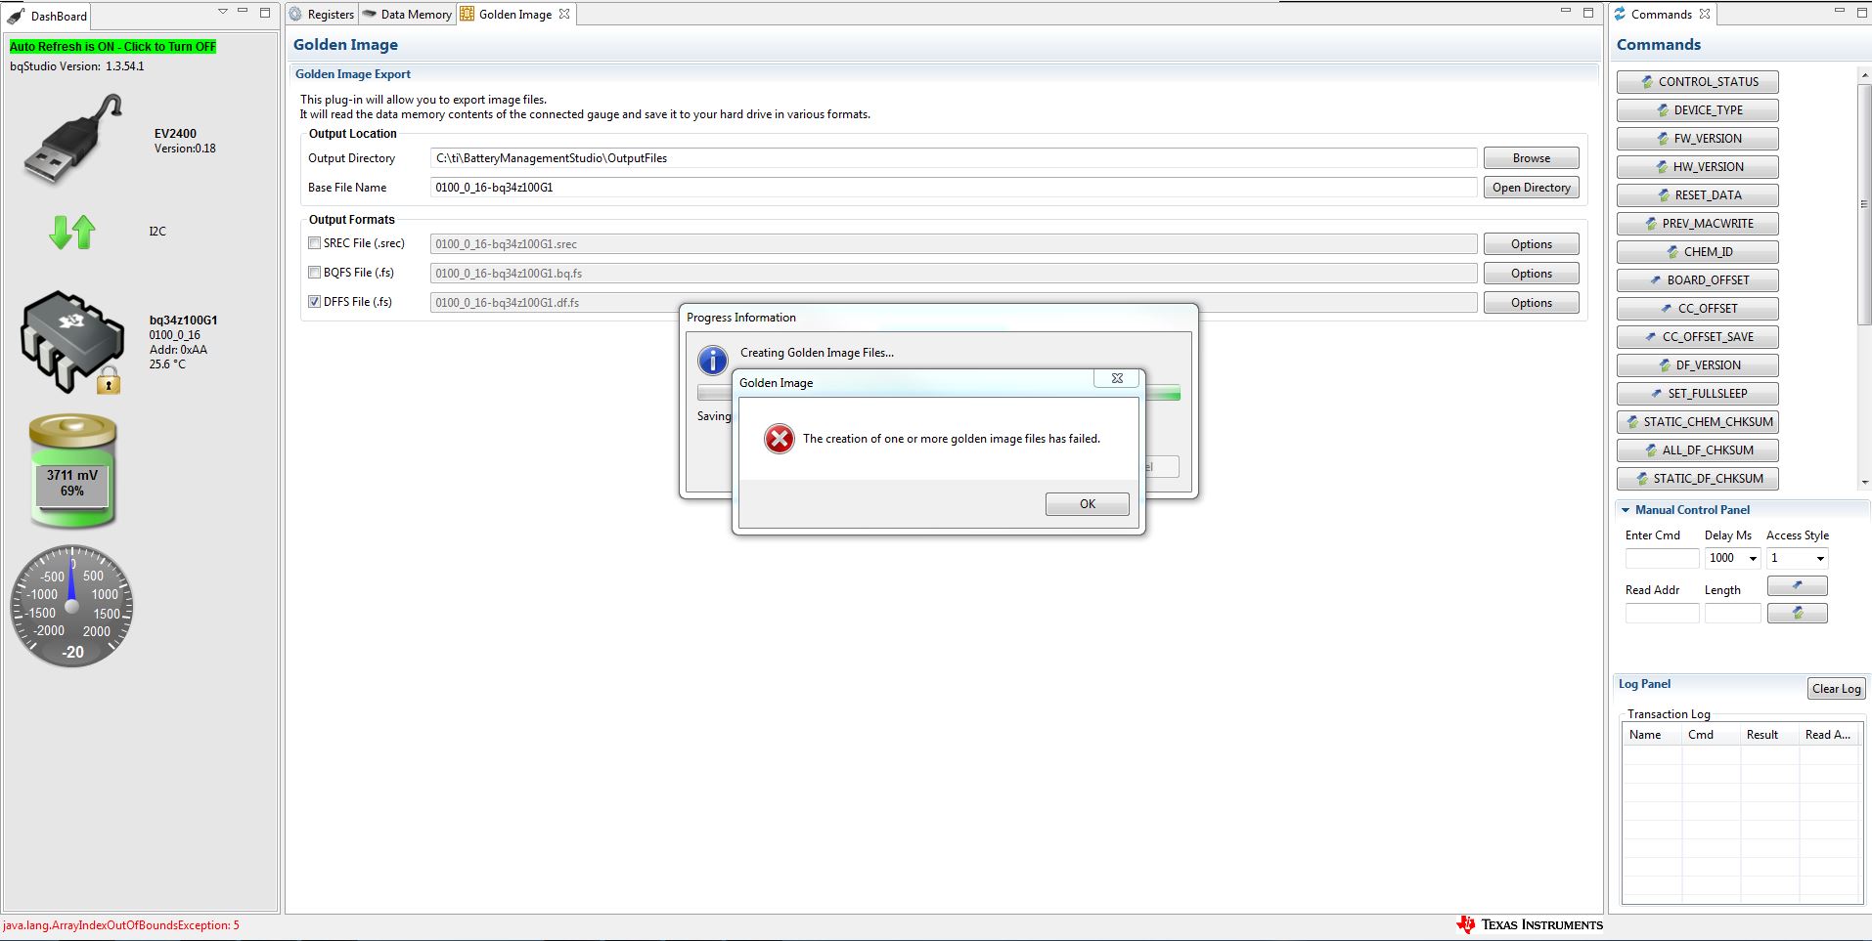Open the Delay Ms dropdown

pyautogui.click(x=1753, y=559)
